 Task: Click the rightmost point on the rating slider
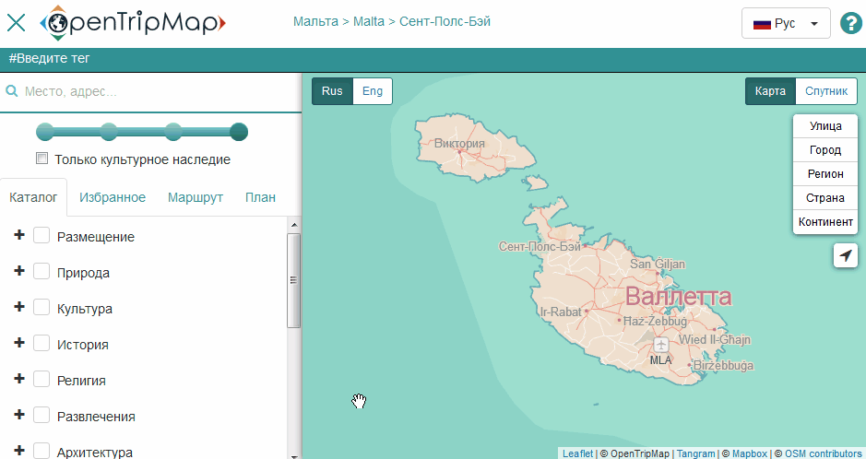click(239, 132)
